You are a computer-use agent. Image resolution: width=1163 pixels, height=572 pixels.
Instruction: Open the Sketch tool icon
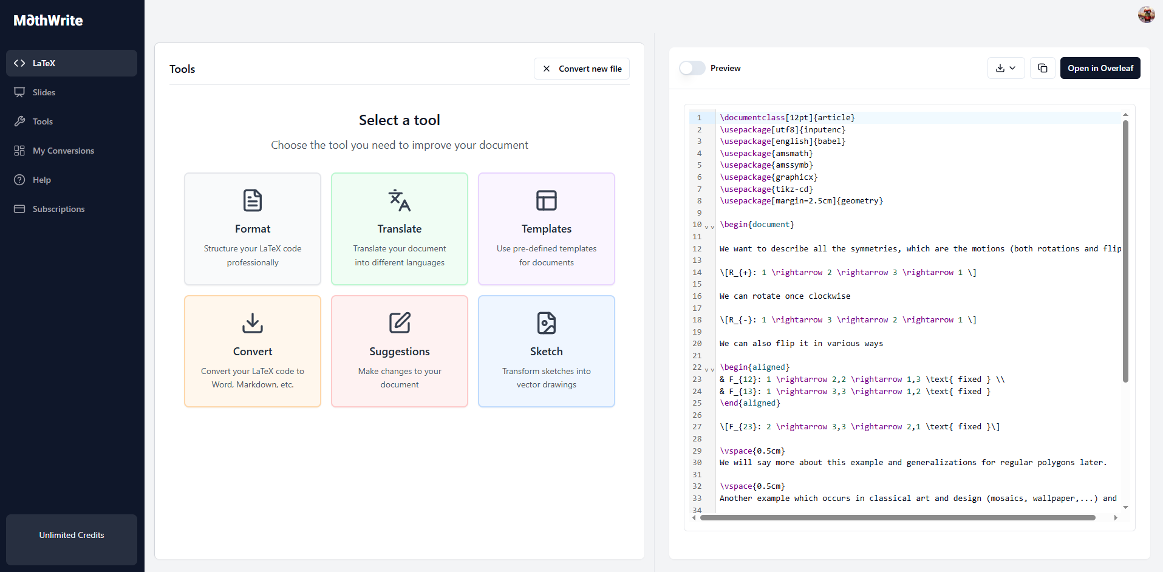[547, 323]
